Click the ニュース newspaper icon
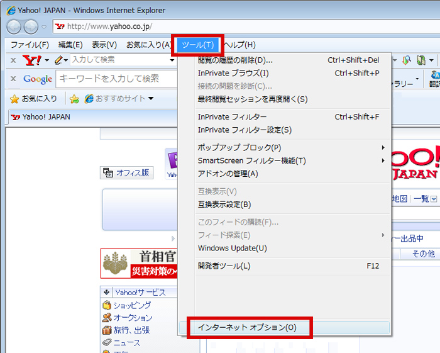The image size is (440, 353). tap(107, 342)
